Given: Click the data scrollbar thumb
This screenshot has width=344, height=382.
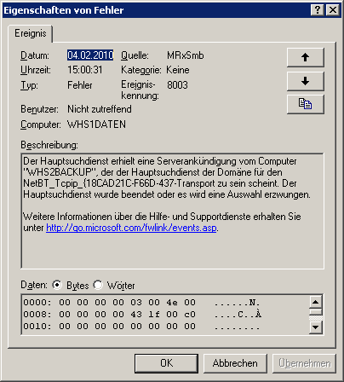Looking at the screenshot, I should coord(316,312).
